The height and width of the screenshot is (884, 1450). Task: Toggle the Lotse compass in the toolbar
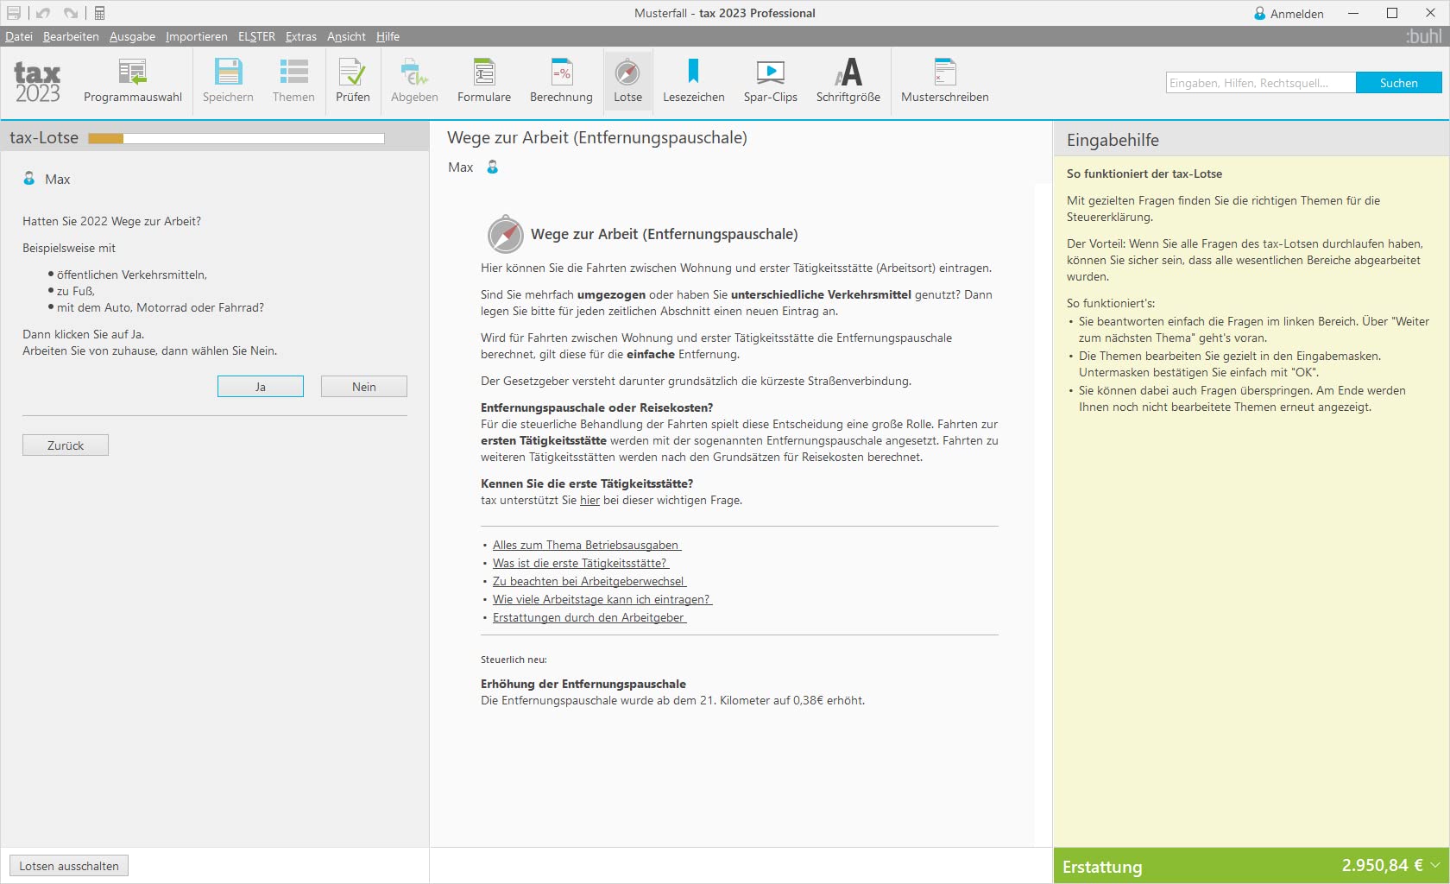point(627,81)
